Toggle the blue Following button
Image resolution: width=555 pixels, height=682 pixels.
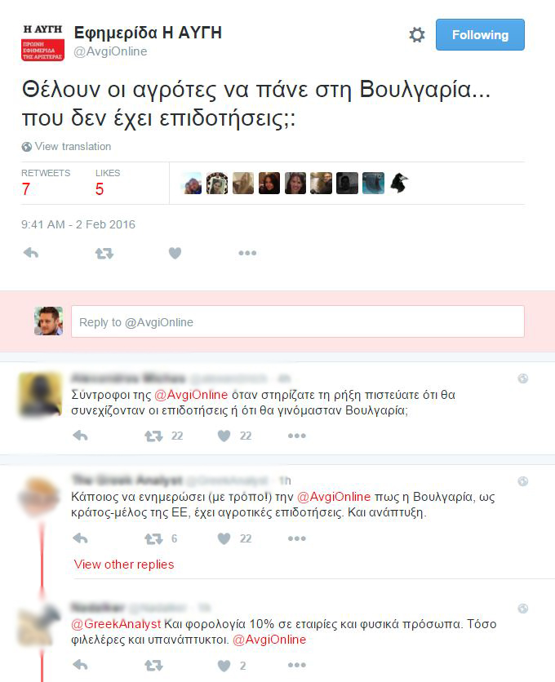point(480,35)
